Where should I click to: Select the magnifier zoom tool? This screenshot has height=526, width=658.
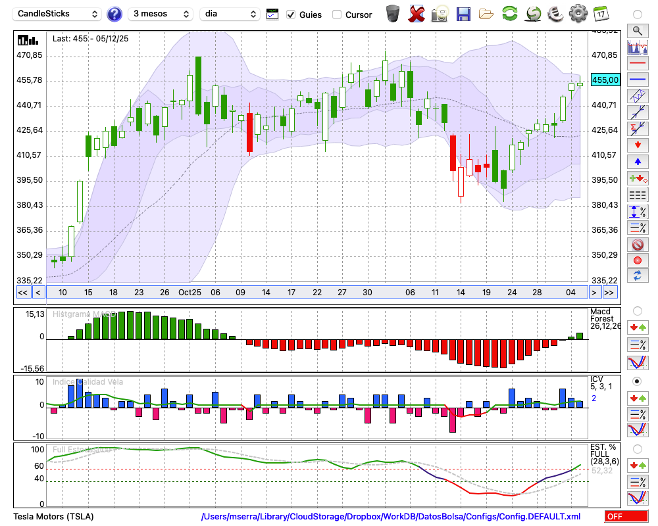coord(638,31)
